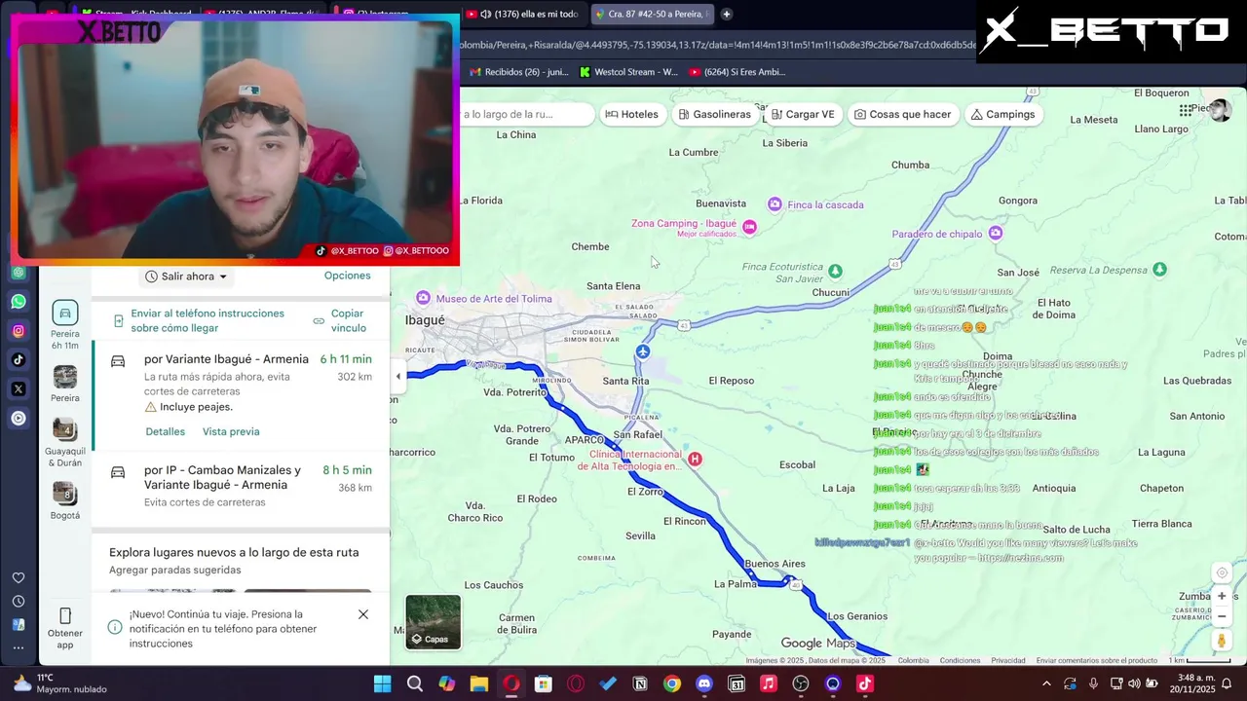Open Westcol Stream bookmark
The height and width of the screenshot is (701, 1247).
click(628, 71)
